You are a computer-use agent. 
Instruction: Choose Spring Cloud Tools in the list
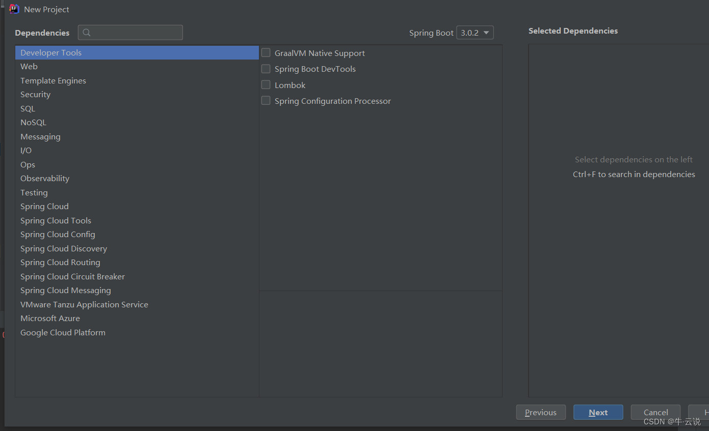pos(137,220)
